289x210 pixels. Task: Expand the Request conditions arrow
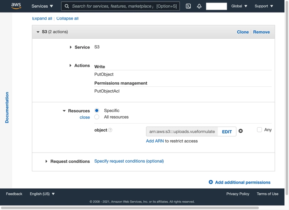tap(46, 161)
